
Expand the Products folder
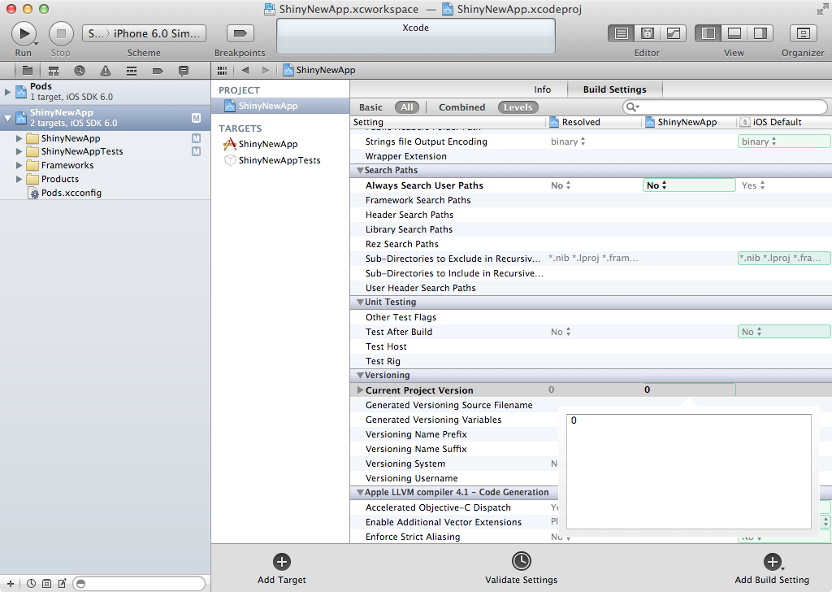pos(19,179)
